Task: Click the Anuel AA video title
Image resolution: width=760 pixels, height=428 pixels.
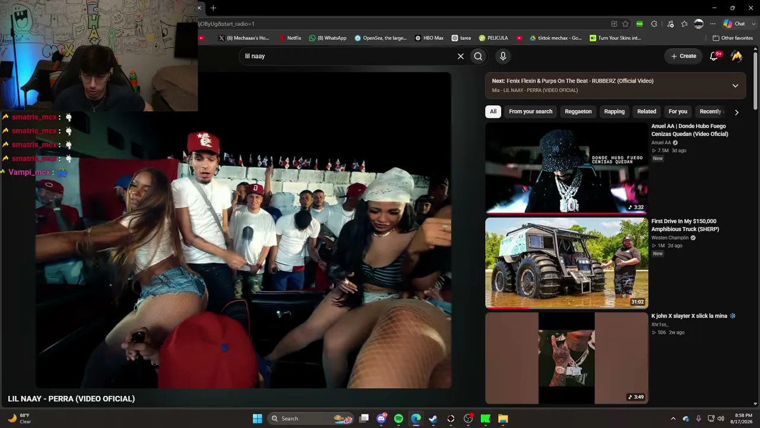Action: (690, 130)
